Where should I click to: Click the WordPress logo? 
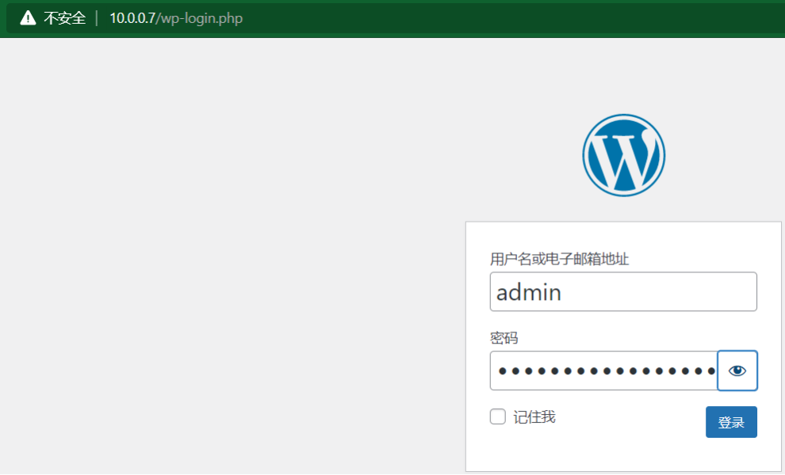(623, 155)
